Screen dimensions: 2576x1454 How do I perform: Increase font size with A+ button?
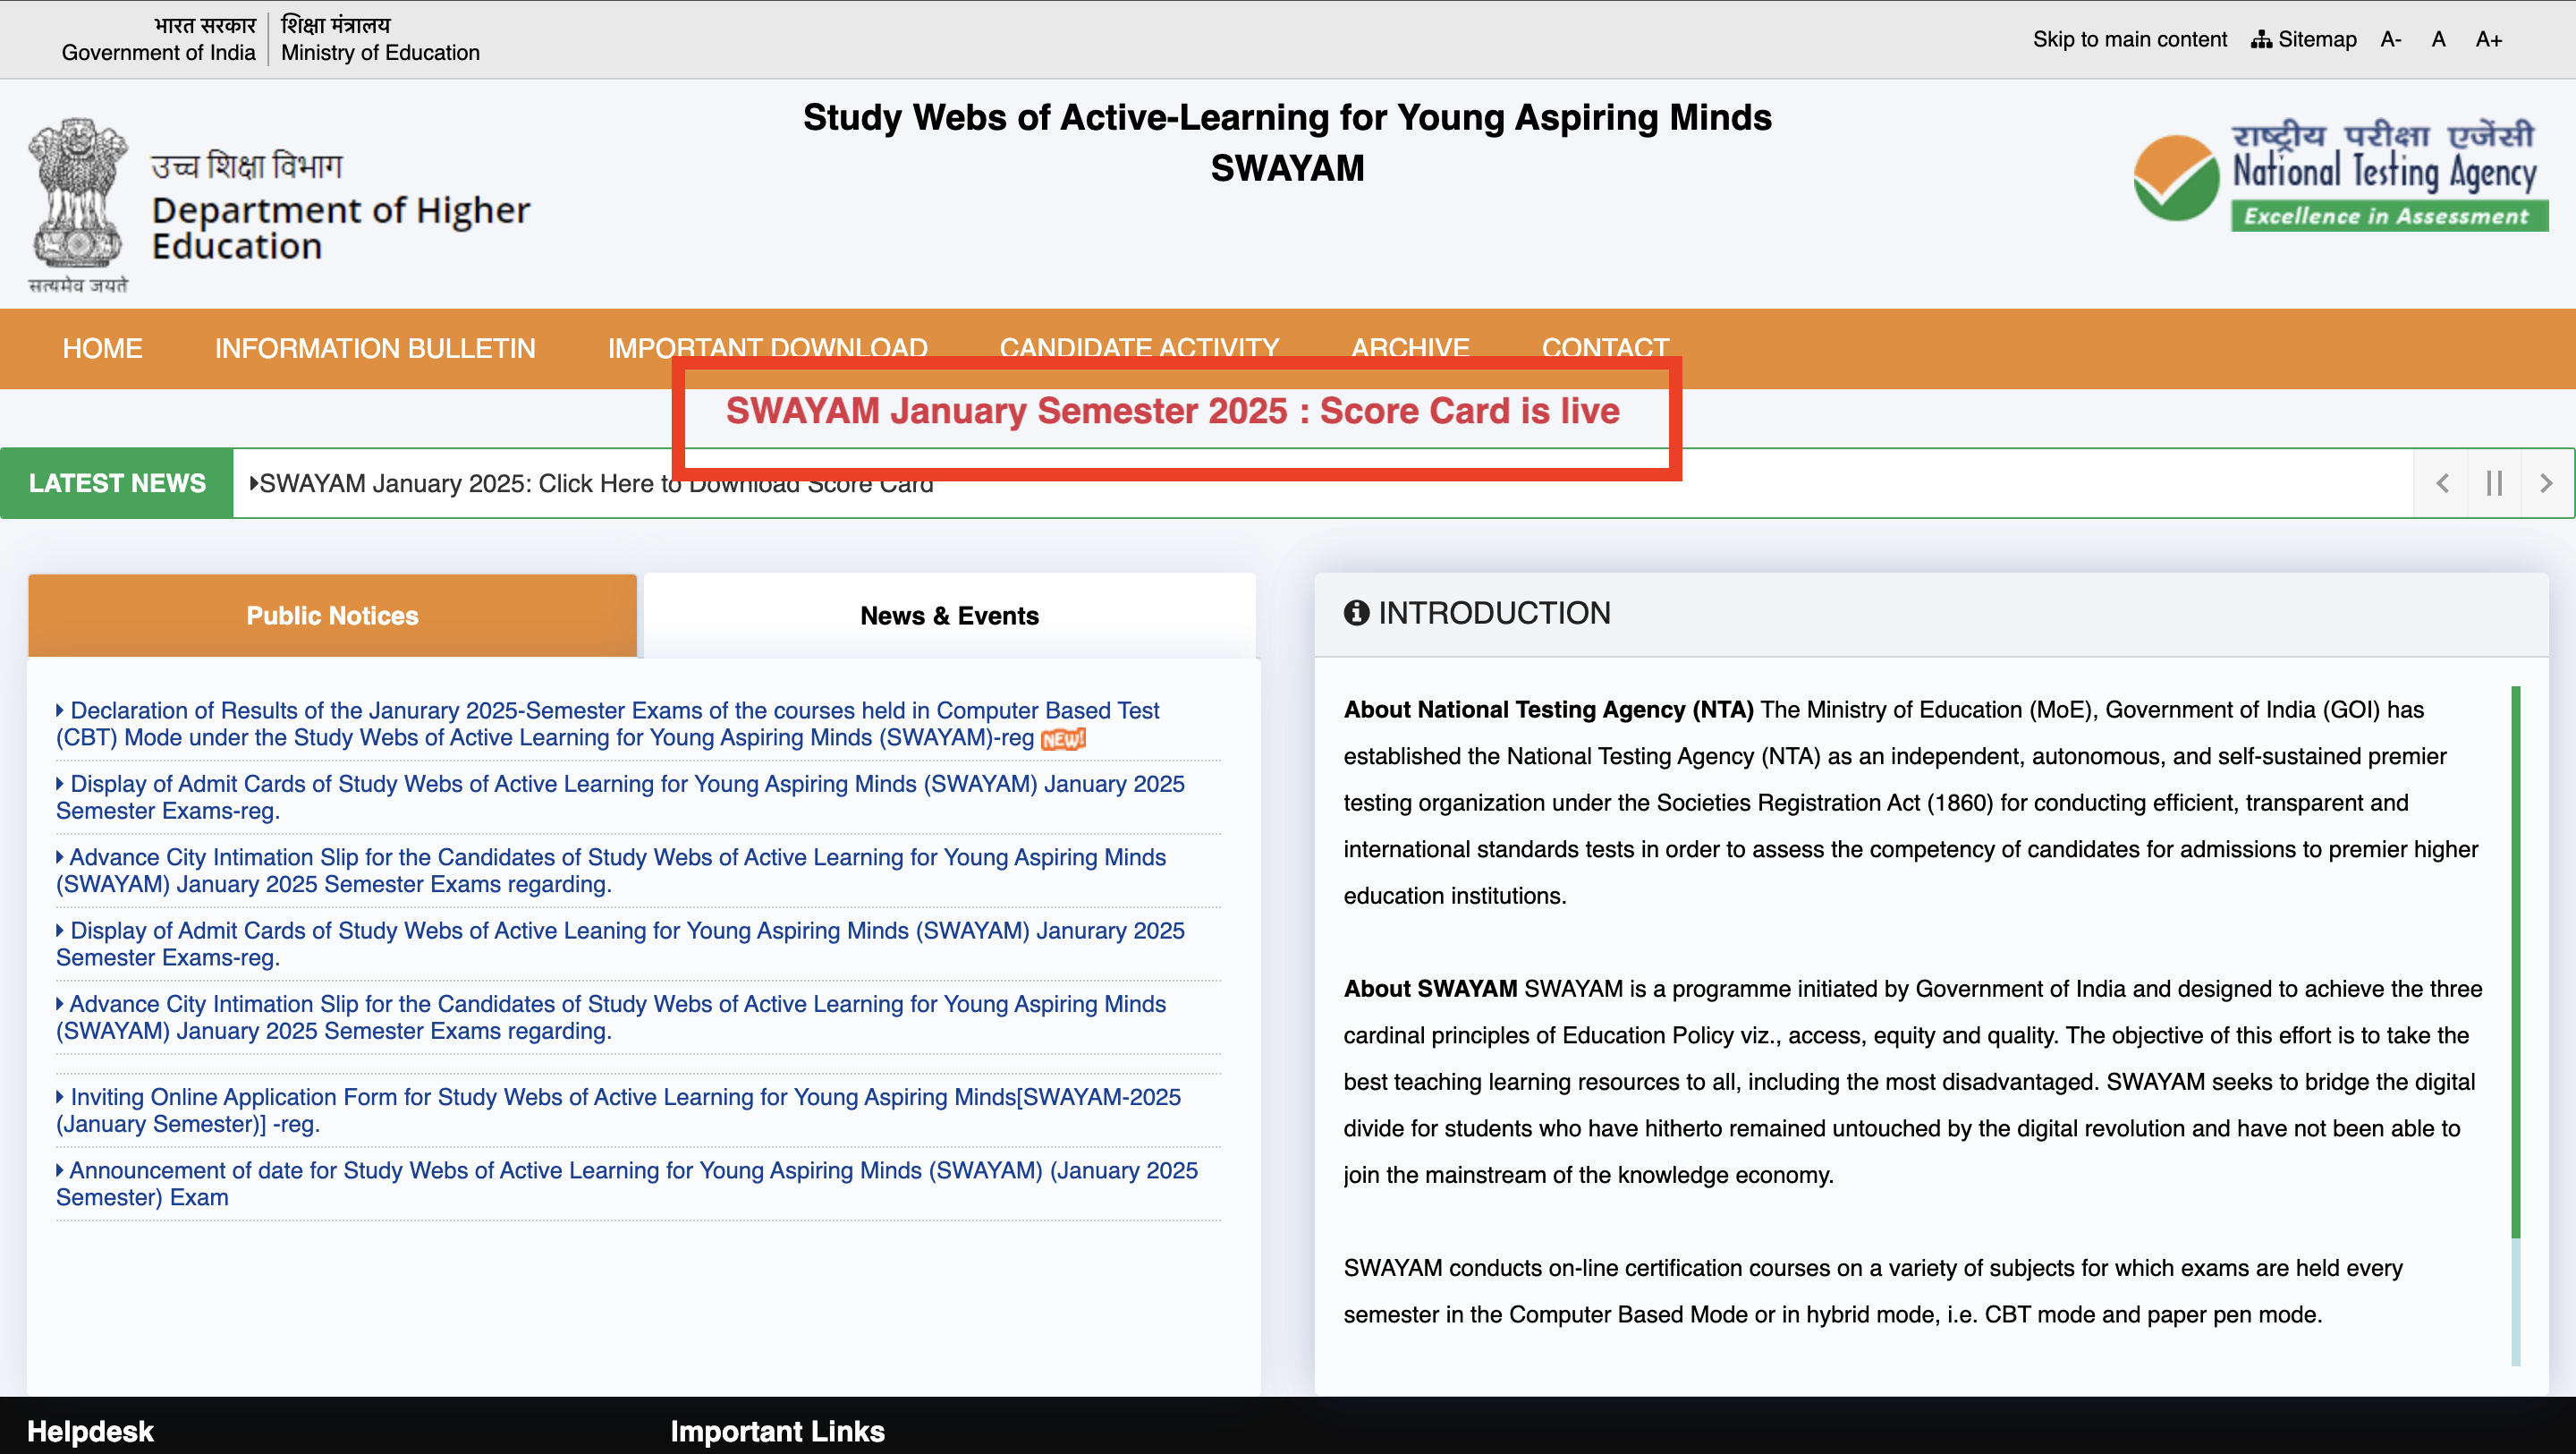[x=2488, y=39]
